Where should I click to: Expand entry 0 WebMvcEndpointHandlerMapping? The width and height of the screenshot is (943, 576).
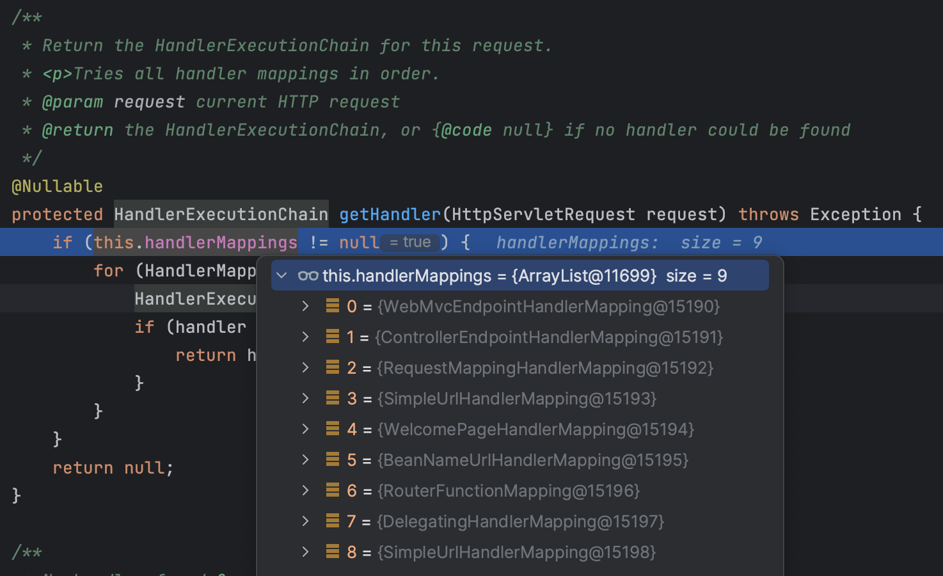pyautogui.click(x=305, y=307)
